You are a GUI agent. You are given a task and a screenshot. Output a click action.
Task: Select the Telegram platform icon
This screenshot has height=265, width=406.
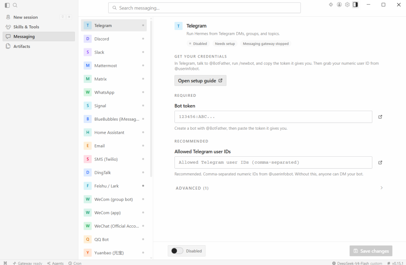[x=88, y=25]
